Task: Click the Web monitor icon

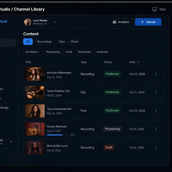Action: click(x=155, y=9)
